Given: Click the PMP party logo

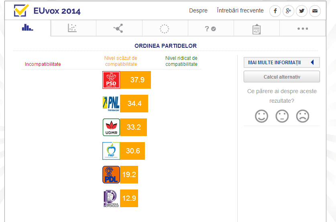Looking at the screenshot, I should coord(111,151).
